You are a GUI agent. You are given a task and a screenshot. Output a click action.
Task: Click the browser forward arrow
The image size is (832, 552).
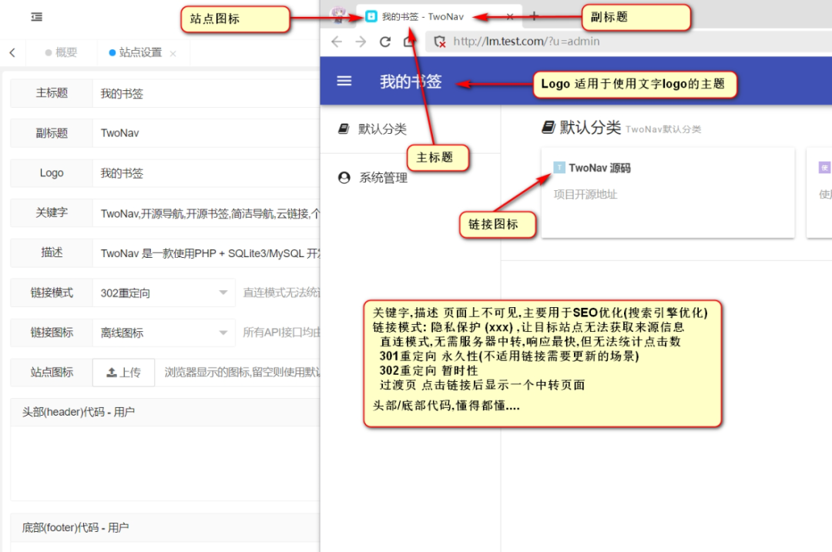point(361,42)
